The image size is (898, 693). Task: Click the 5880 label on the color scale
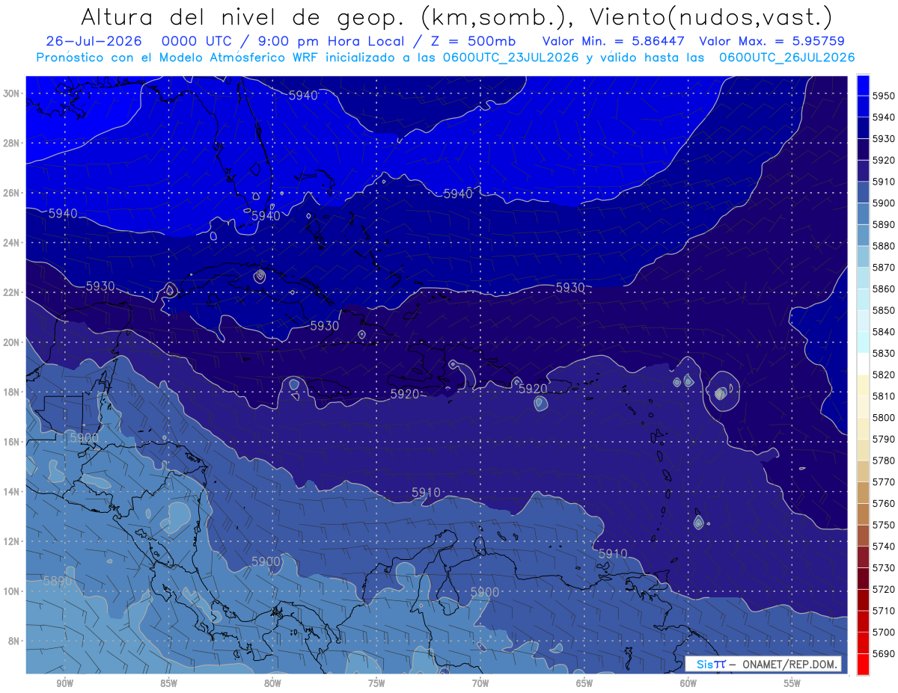[883, 246]
